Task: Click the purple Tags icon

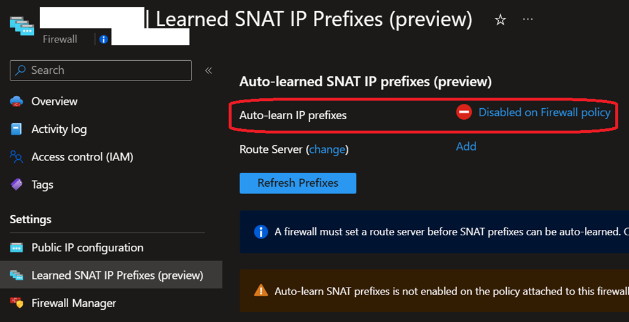Action: (x=17, y=184)
